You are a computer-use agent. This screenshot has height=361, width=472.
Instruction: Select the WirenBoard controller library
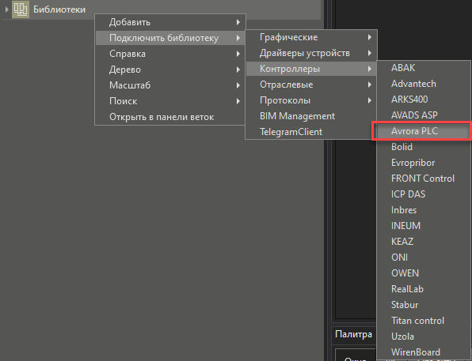(424, 352)
